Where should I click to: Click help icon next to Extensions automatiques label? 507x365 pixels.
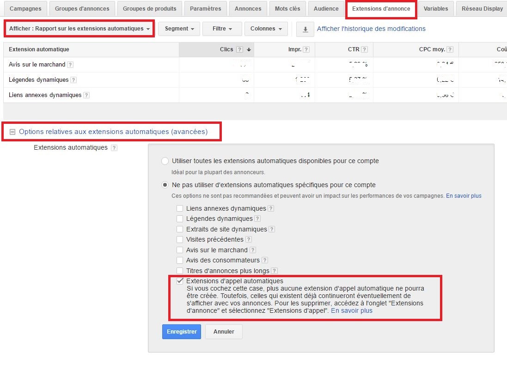click(x=114, y=148)
